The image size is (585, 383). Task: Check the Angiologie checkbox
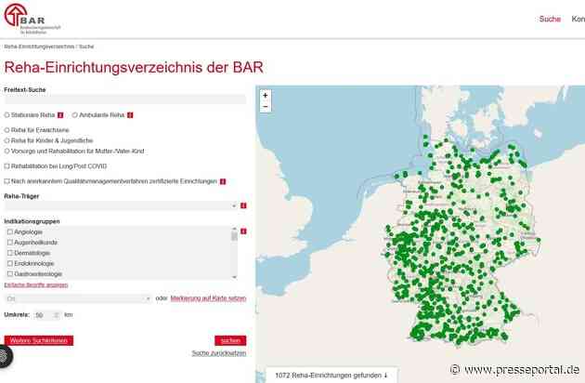[x=10, y=232]
